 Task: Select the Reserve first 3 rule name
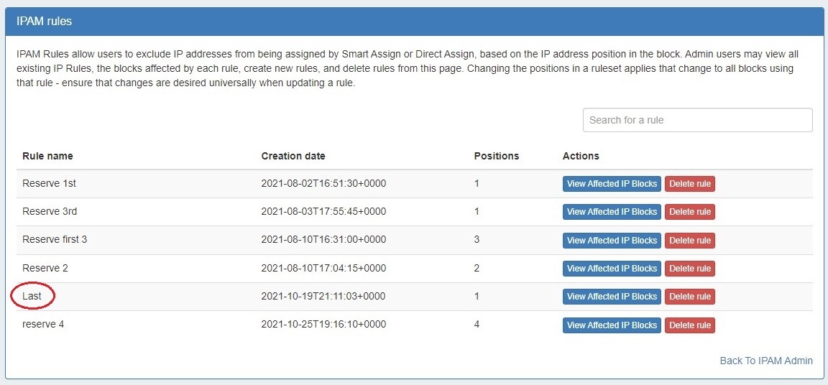(x=55, y=239)
